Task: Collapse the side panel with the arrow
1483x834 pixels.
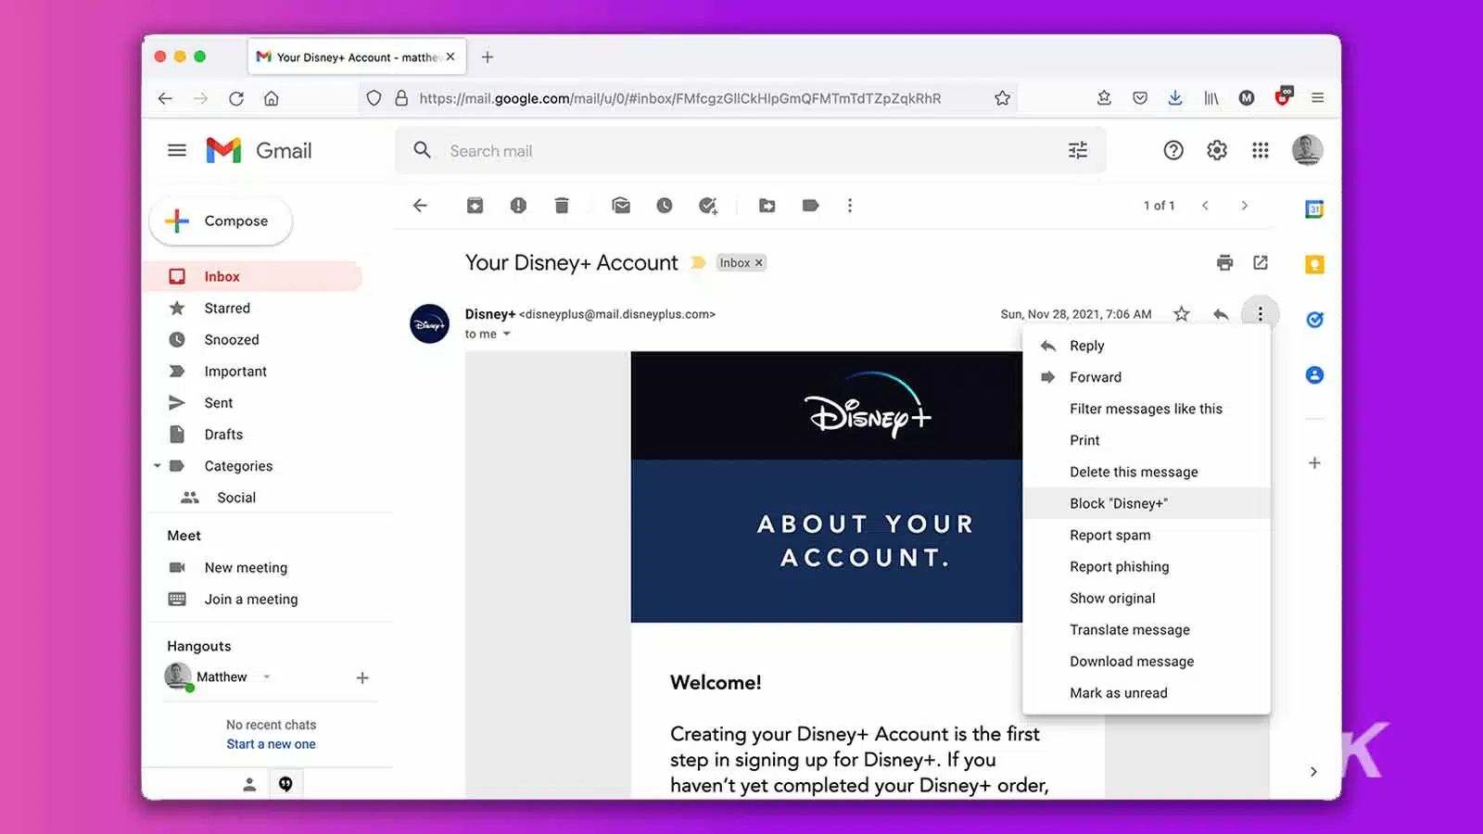Action: point(1313,771)
